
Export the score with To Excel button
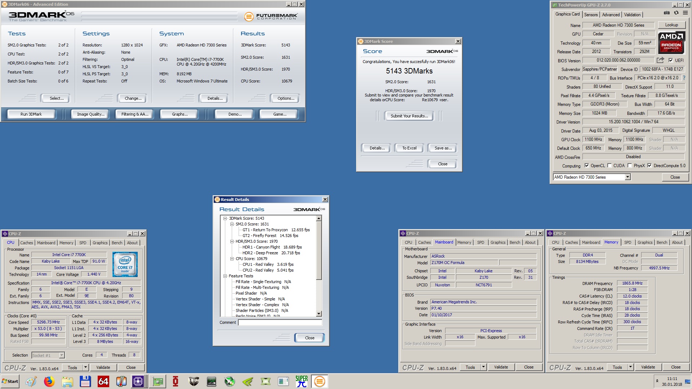point(409,148)
